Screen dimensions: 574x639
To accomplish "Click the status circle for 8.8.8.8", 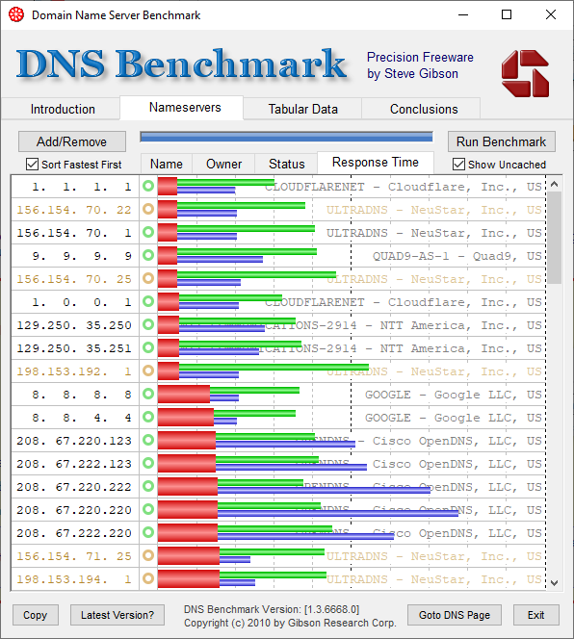I will tap(148, 394).
